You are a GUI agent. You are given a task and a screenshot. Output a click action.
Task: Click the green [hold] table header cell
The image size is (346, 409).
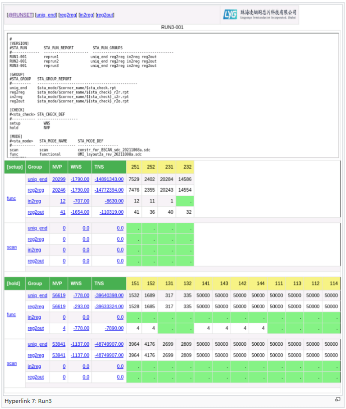(15, 283)
